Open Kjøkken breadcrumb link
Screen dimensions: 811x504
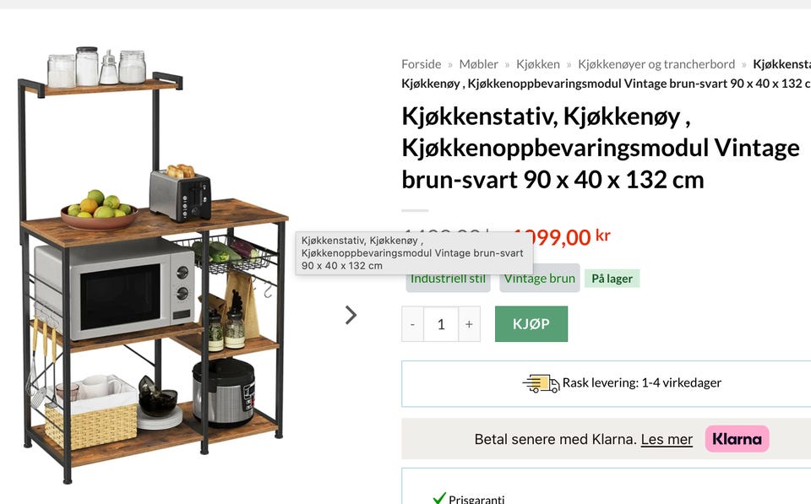(x=538, y=64)
